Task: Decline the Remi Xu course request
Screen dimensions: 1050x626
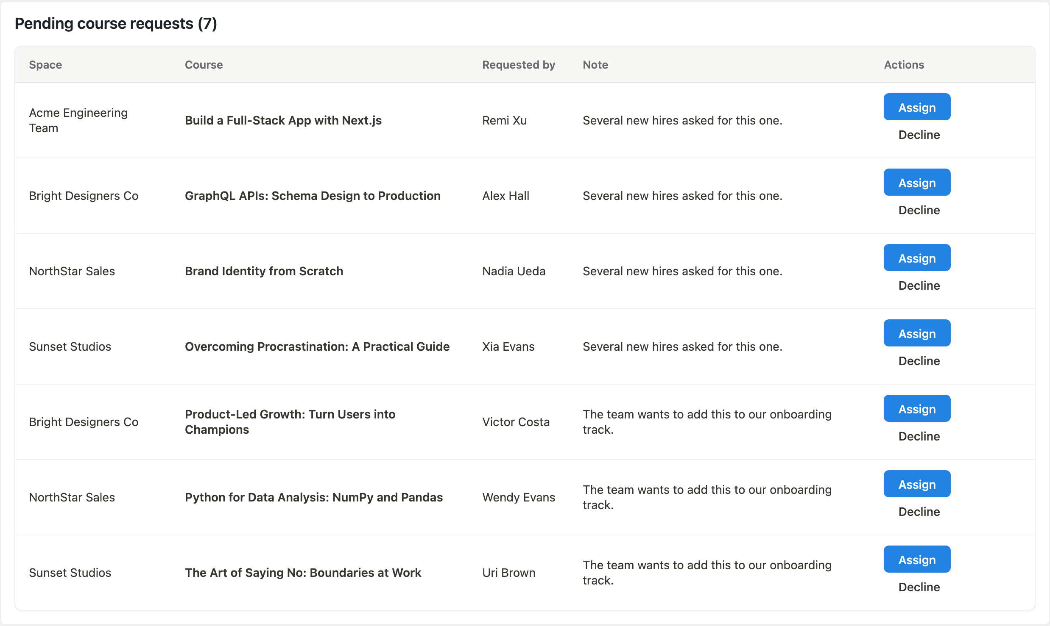Action: [x=919, y=135]
